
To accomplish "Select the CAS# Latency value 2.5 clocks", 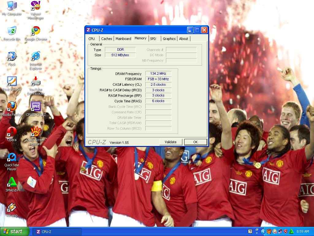I will pyautogui.click(x=158, y=85).
